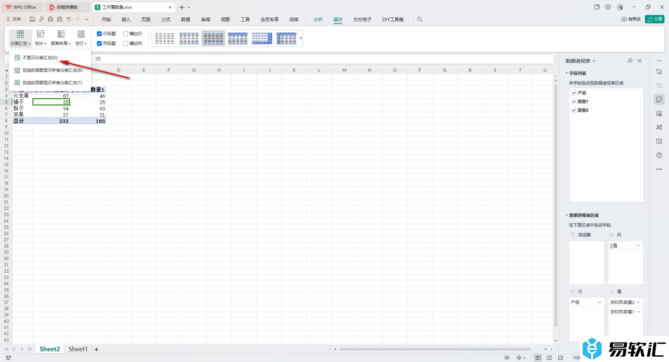This screenshot has width=669, height=362.
Task: Open the 分析 ribbon tab
Action: 318,19
